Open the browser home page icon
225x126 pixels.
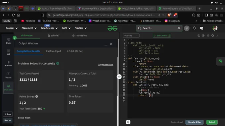coord(19,15)
